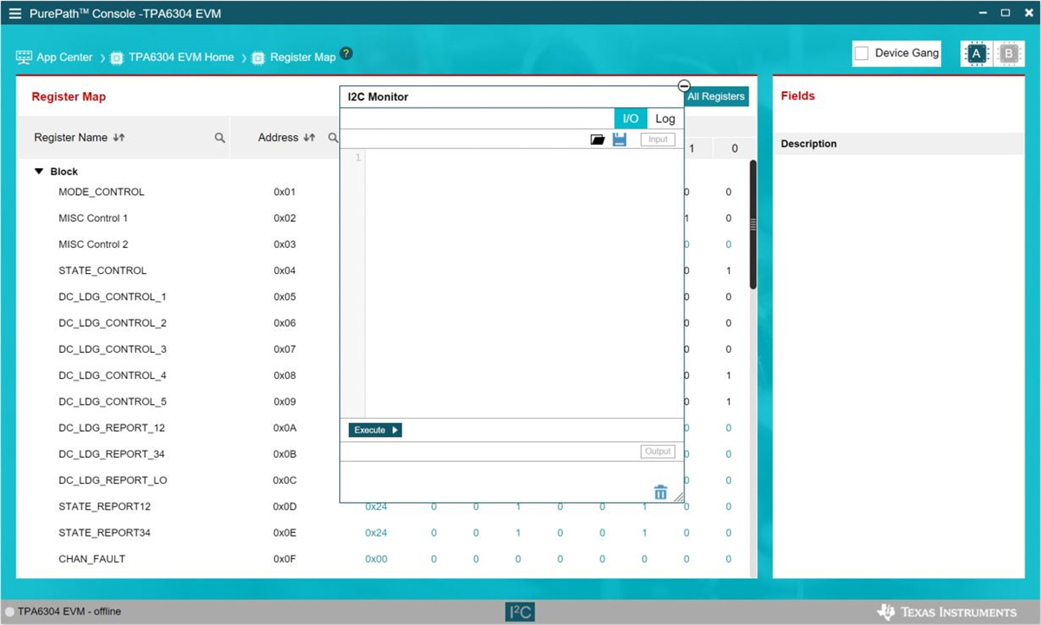1041x625 pixels.
Task: Select the I/O tab
Action: click(x=631, y=119)
